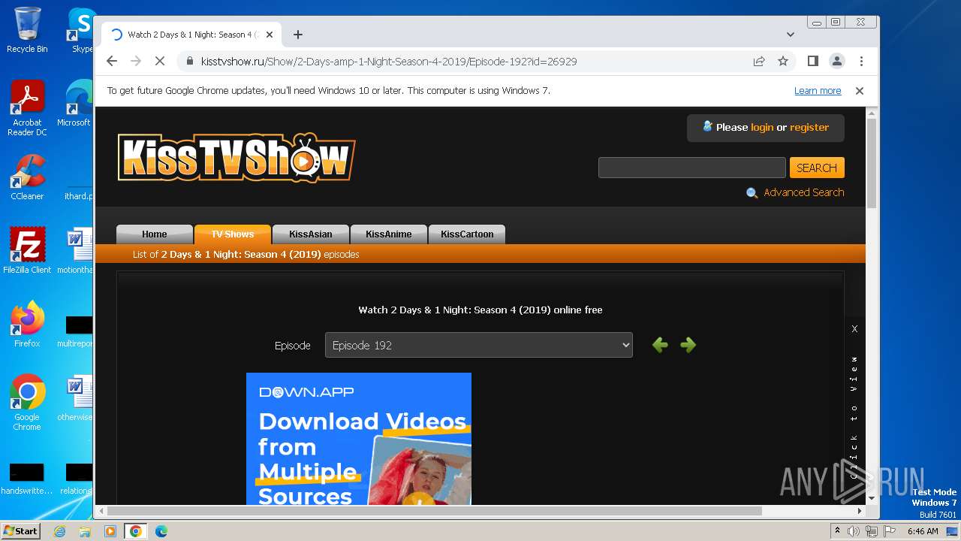961x541 pixels.
Task: Open the KissAsian tab
Action: pos(311,234)
